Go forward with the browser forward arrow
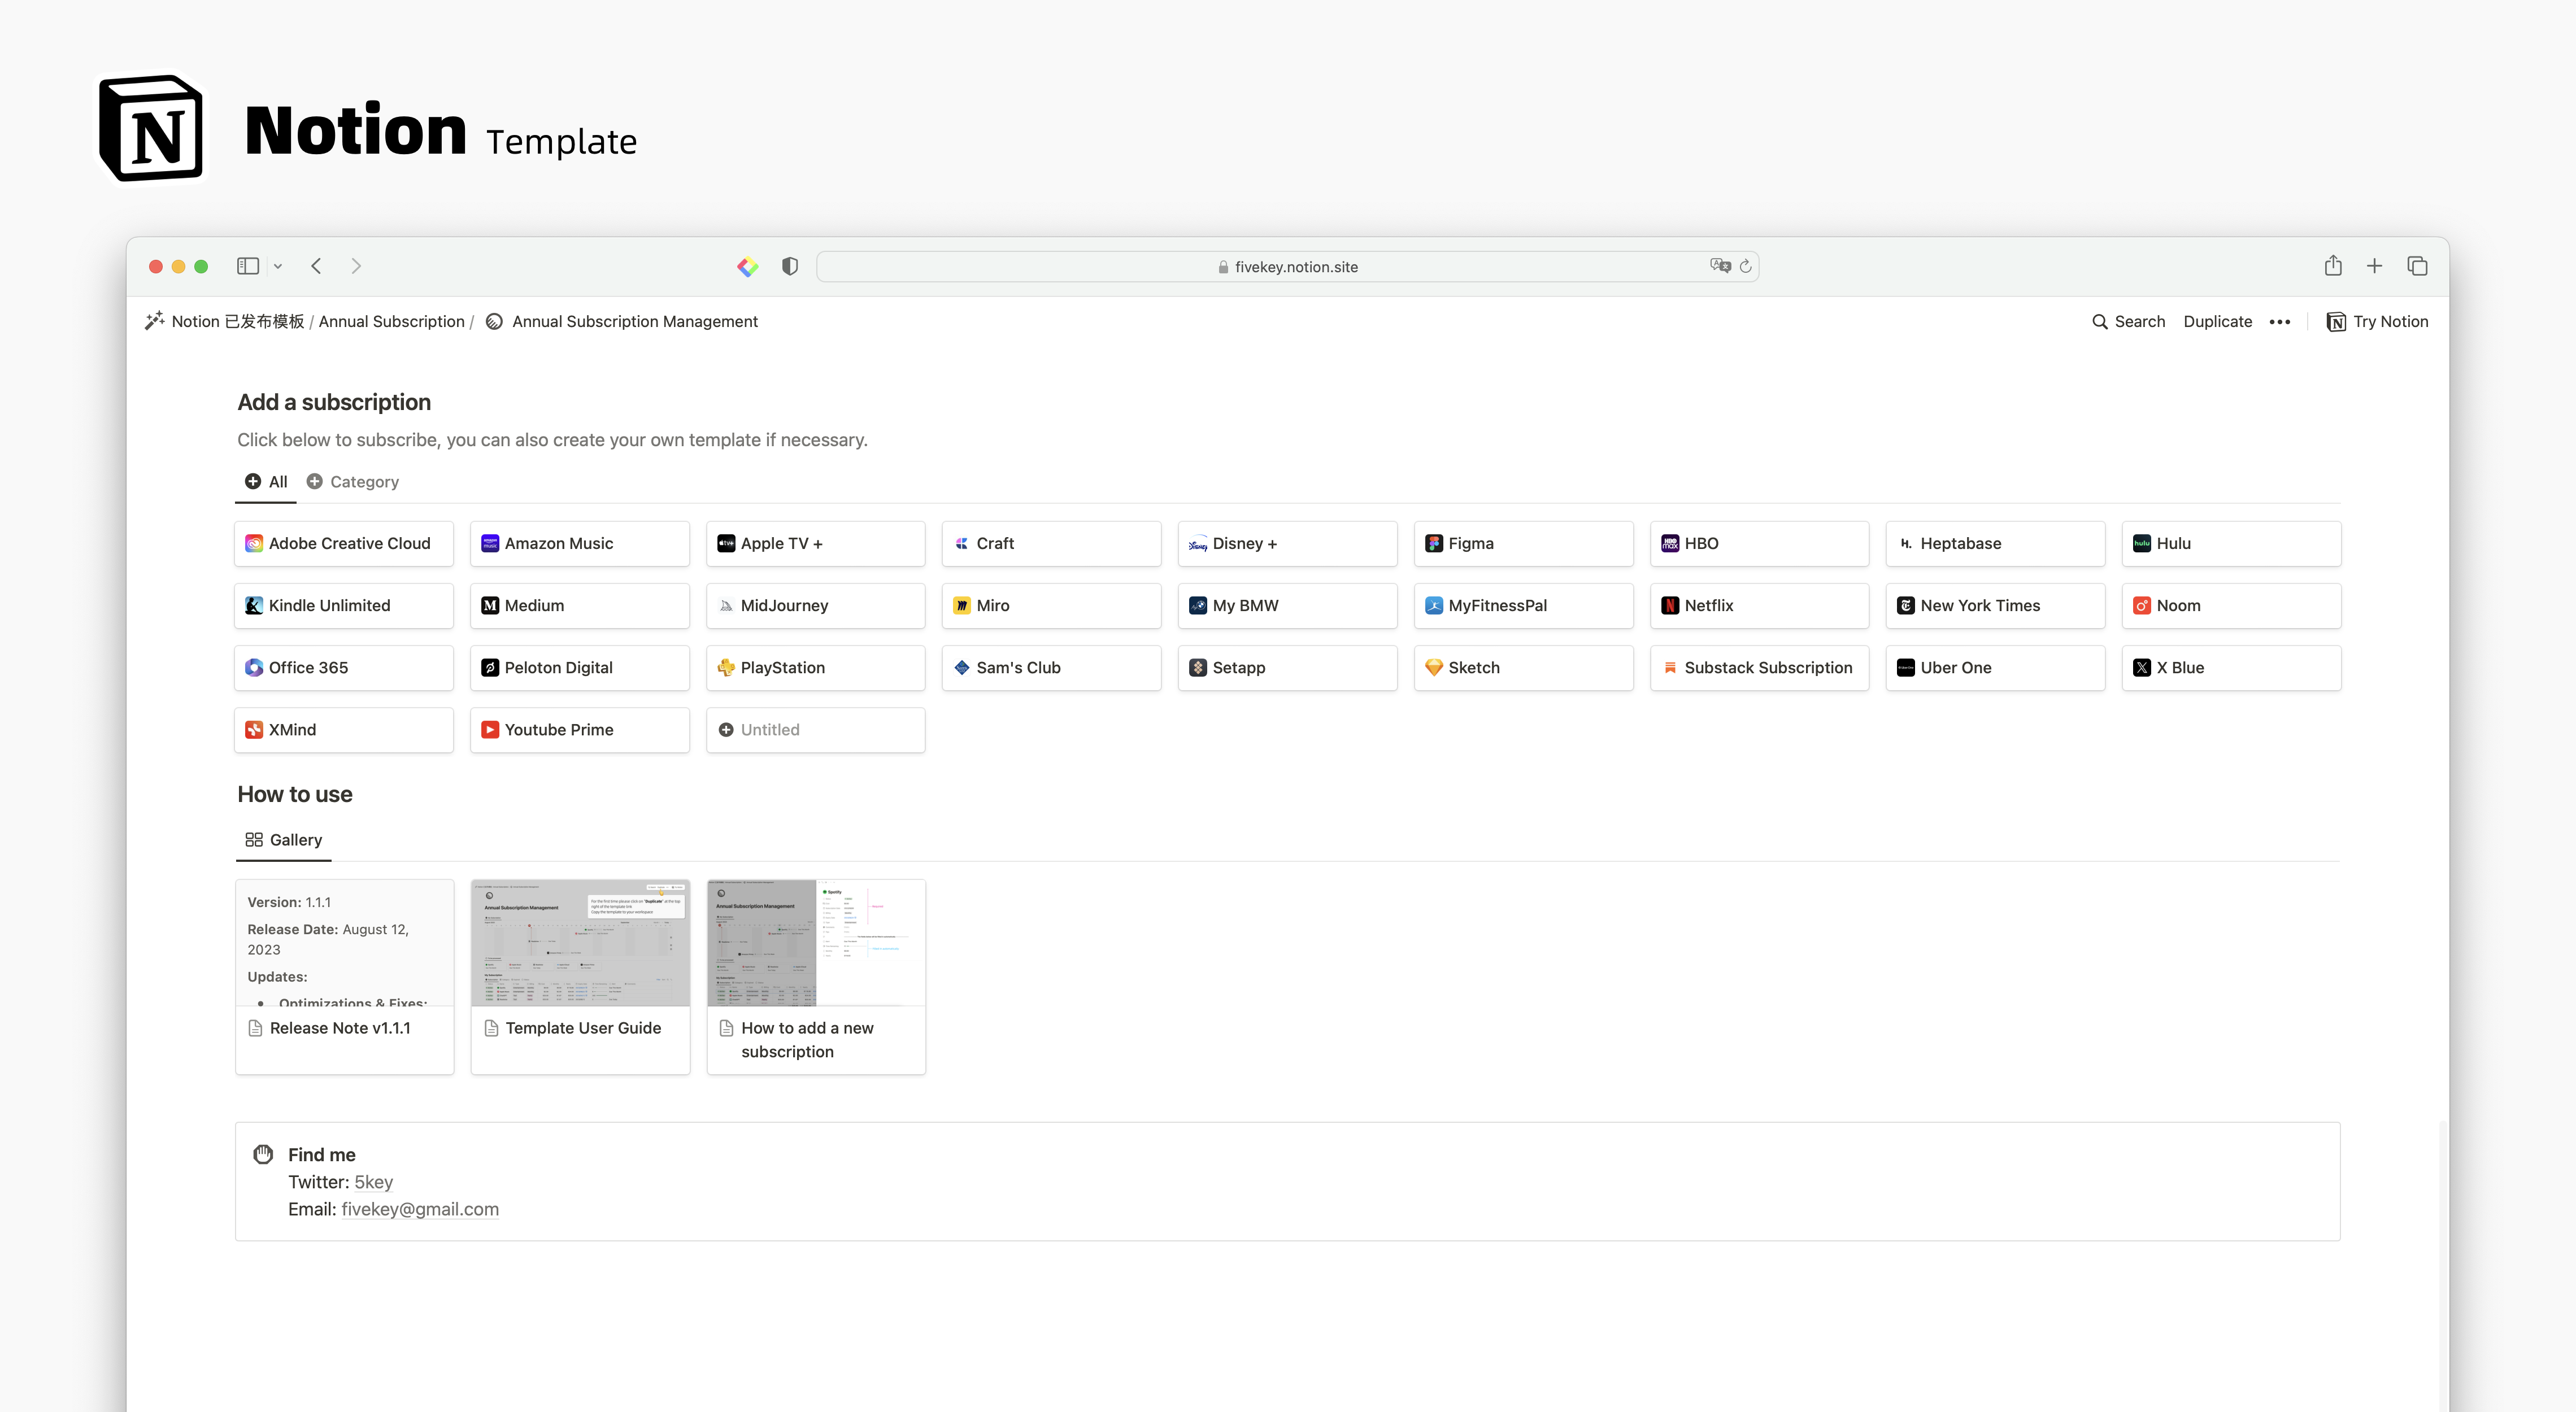 coord(356,266)
